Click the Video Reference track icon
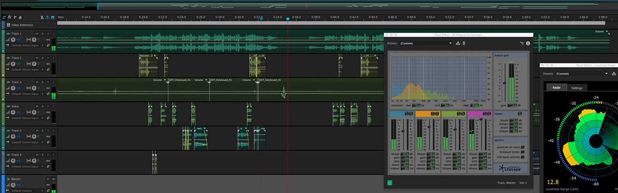This screenshot has height=193, width=618. click(x=8, y=24)
